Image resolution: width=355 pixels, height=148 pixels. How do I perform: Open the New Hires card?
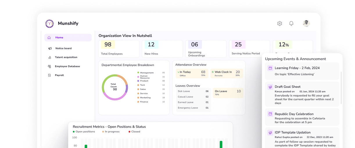pos(162,49)
